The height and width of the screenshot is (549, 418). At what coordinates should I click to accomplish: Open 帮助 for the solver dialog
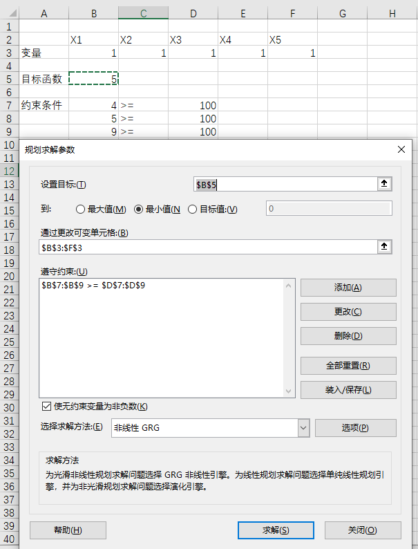pos(68,530)
